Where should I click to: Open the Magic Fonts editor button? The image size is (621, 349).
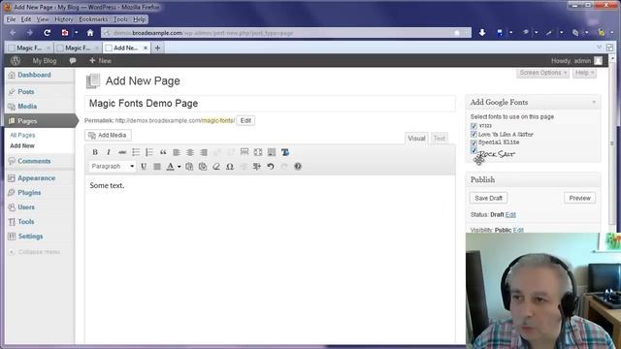(x=285, y=152)
